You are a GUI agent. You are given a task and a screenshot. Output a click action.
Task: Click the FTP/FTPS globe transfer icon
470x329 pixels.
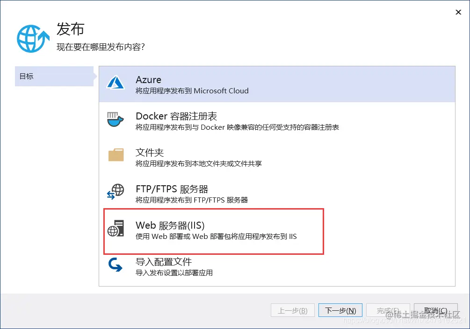tap(115, 192)
